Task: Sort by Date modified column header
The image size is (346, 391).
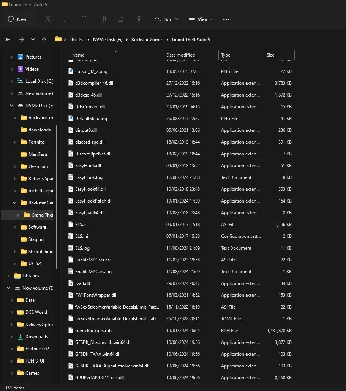Action: pos(180,55)
